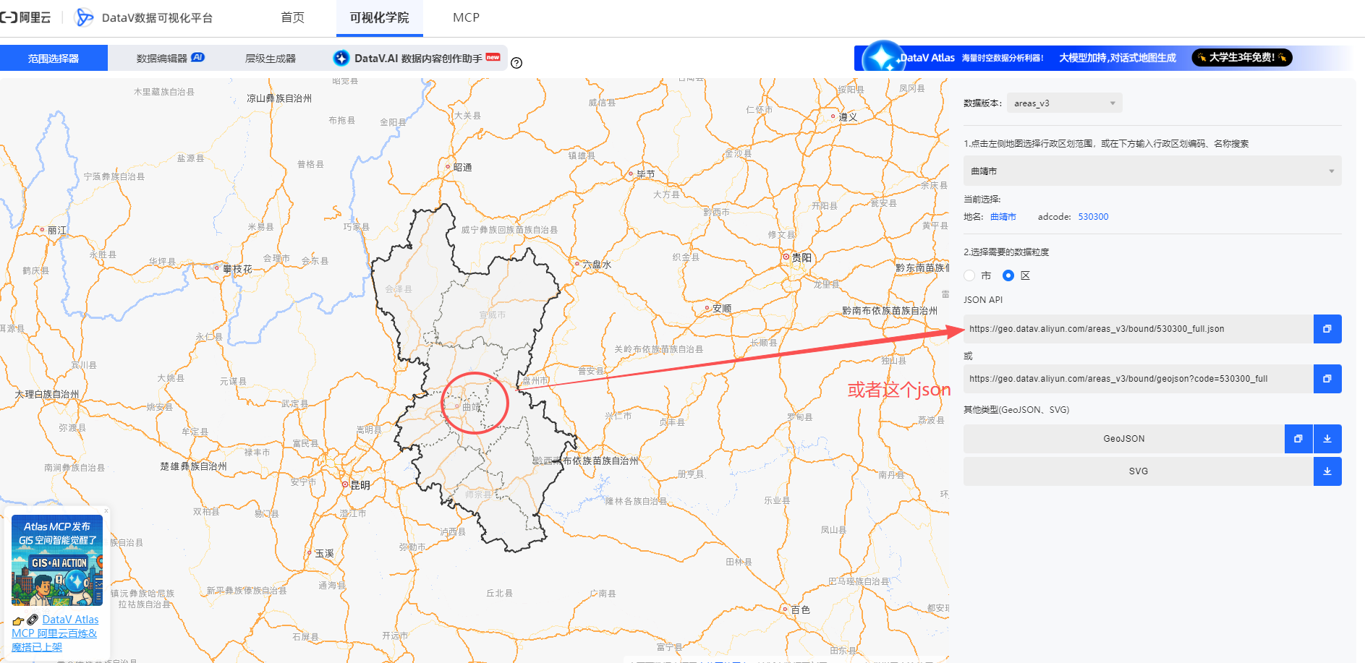Select the 区 granularity radio button
This screenshot has height=663, width=1365.
(x=1008, y=275)
